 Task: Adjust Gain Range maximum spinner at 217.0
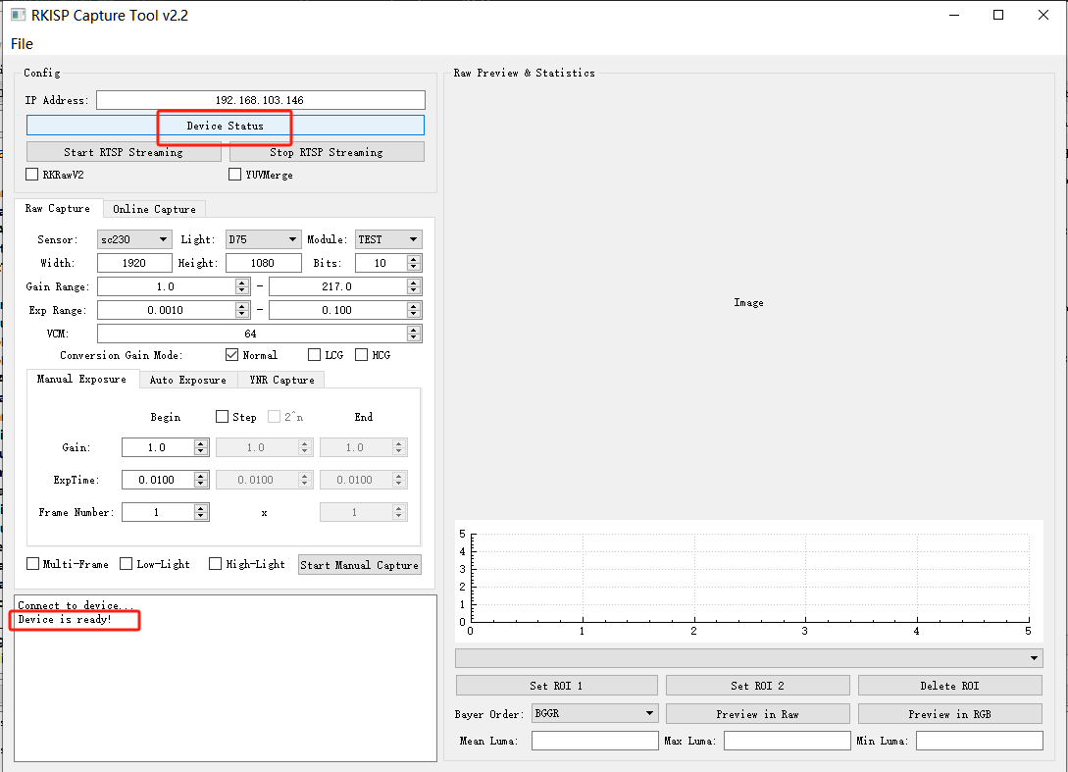click(x=414, y=286)
